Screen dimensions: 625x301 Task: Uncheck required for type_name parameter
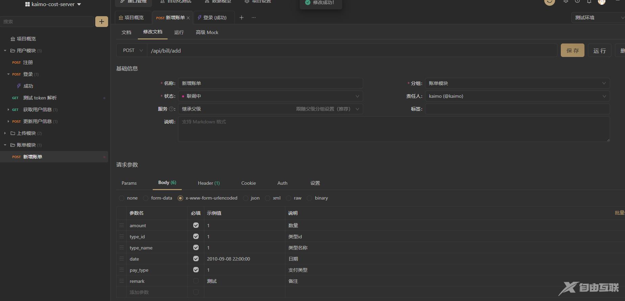tap(196, 247)
